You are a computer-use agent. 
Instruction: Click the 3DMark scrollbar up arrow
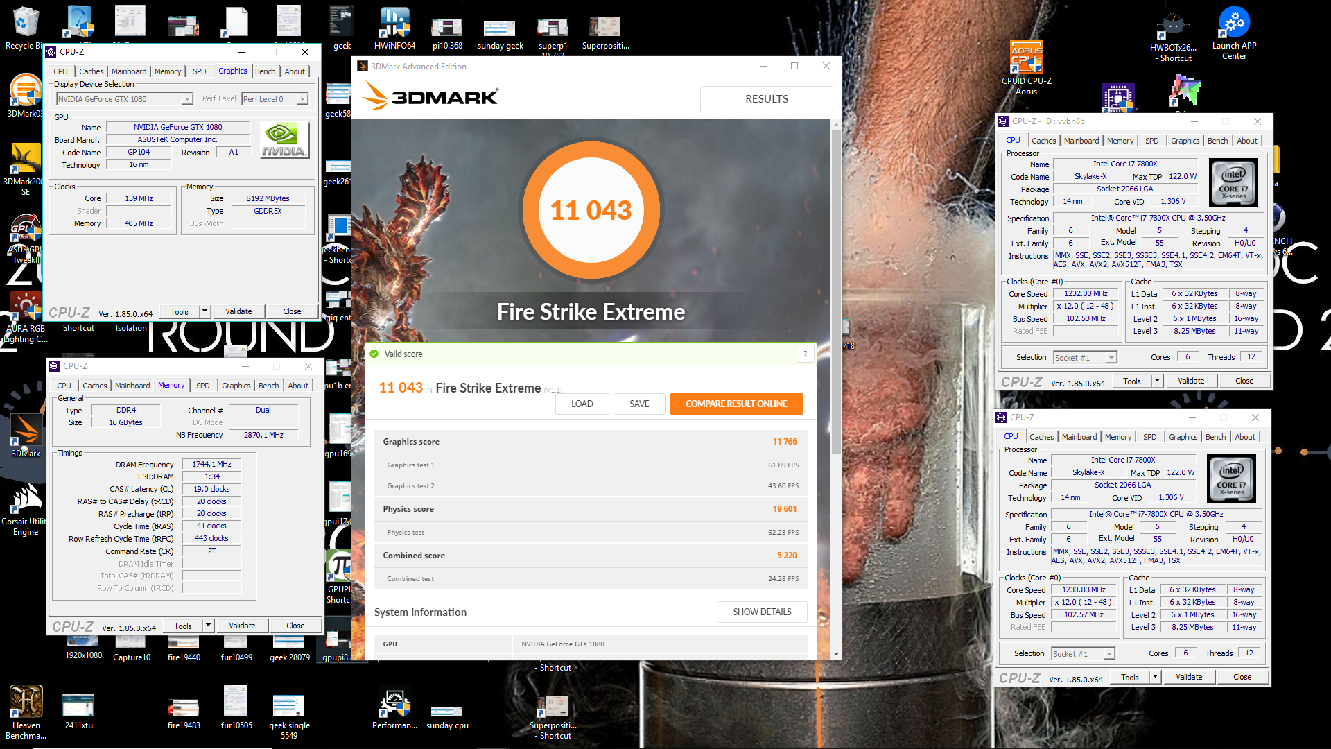(836, 126)
